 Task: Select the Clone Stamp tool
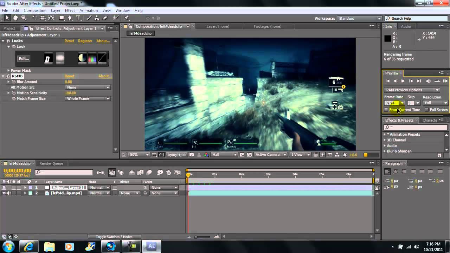point(97,18)
